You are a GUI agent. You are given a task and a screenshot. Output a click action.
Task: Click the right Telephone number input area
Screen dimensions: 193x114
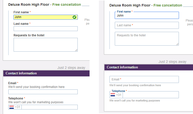(x=151, y=95)
